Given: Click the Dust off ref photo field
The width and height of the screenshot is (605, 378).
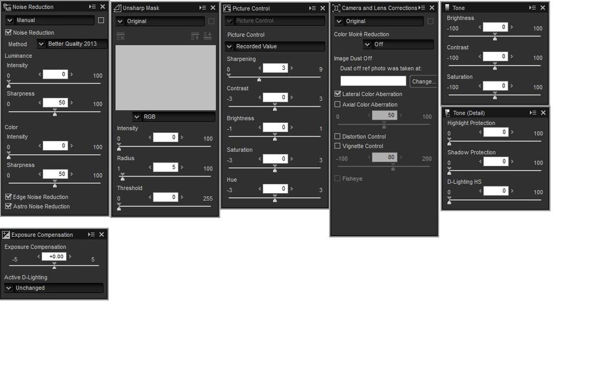Looking at the screenshot, I should [373, 81].
